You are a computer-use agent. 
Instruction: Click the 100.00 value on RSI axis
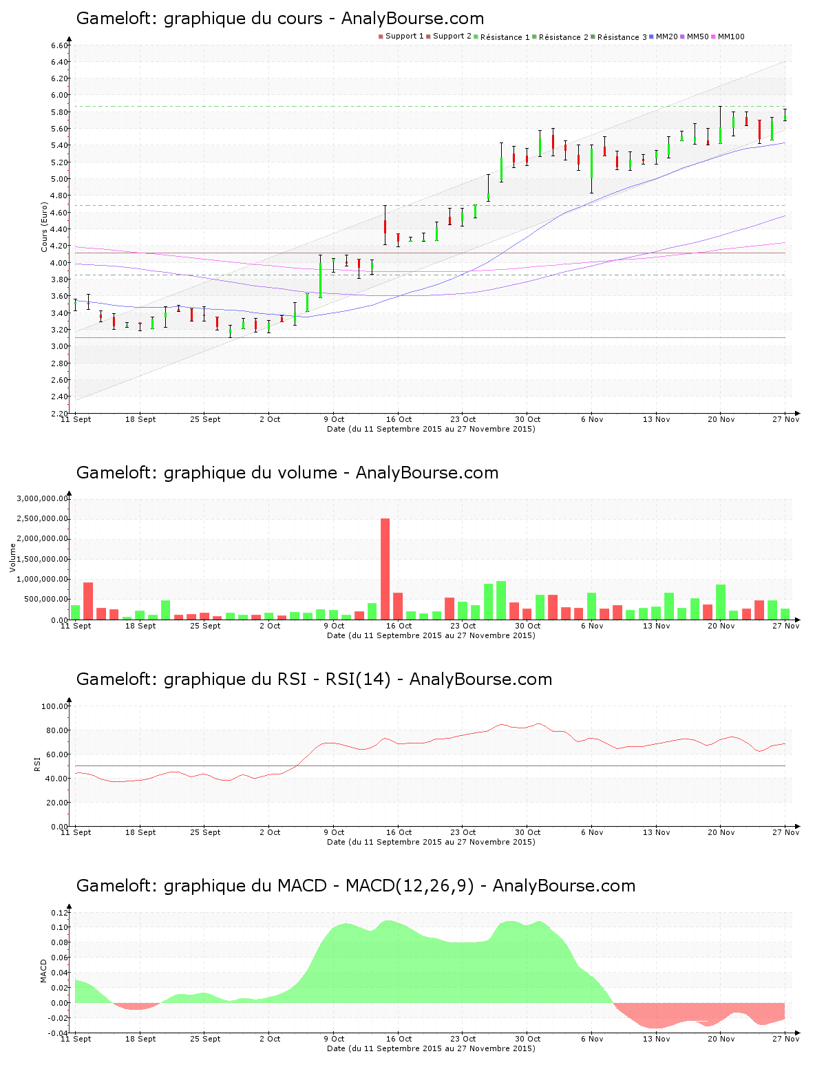tap(55, 706)
